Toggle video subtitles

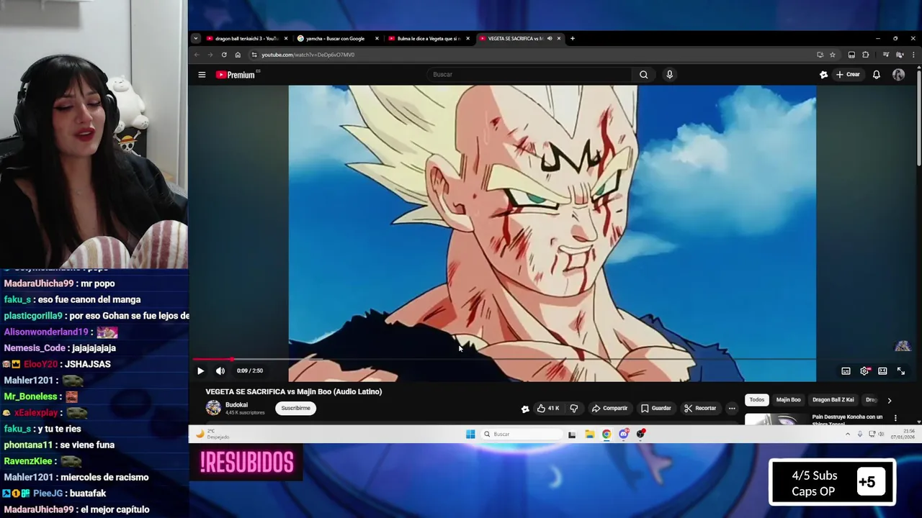[846, 371]
